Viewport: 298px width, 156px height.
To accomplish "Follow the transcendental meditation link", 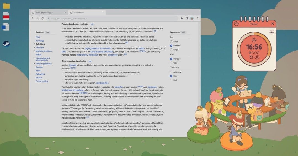I will pyautogui.click(x=102, y=51).
